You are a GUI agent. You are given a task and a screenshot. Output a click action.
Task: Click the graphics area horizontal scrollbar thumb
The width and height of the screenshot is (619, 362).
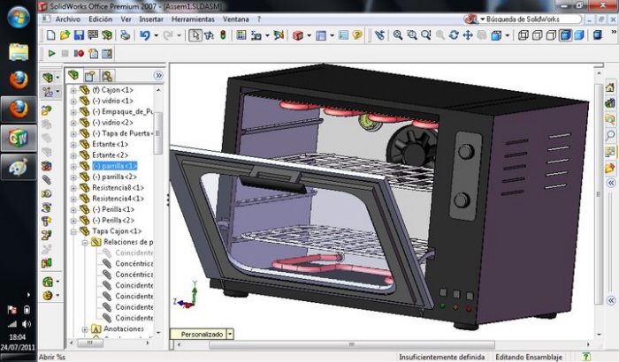[351, 344]
